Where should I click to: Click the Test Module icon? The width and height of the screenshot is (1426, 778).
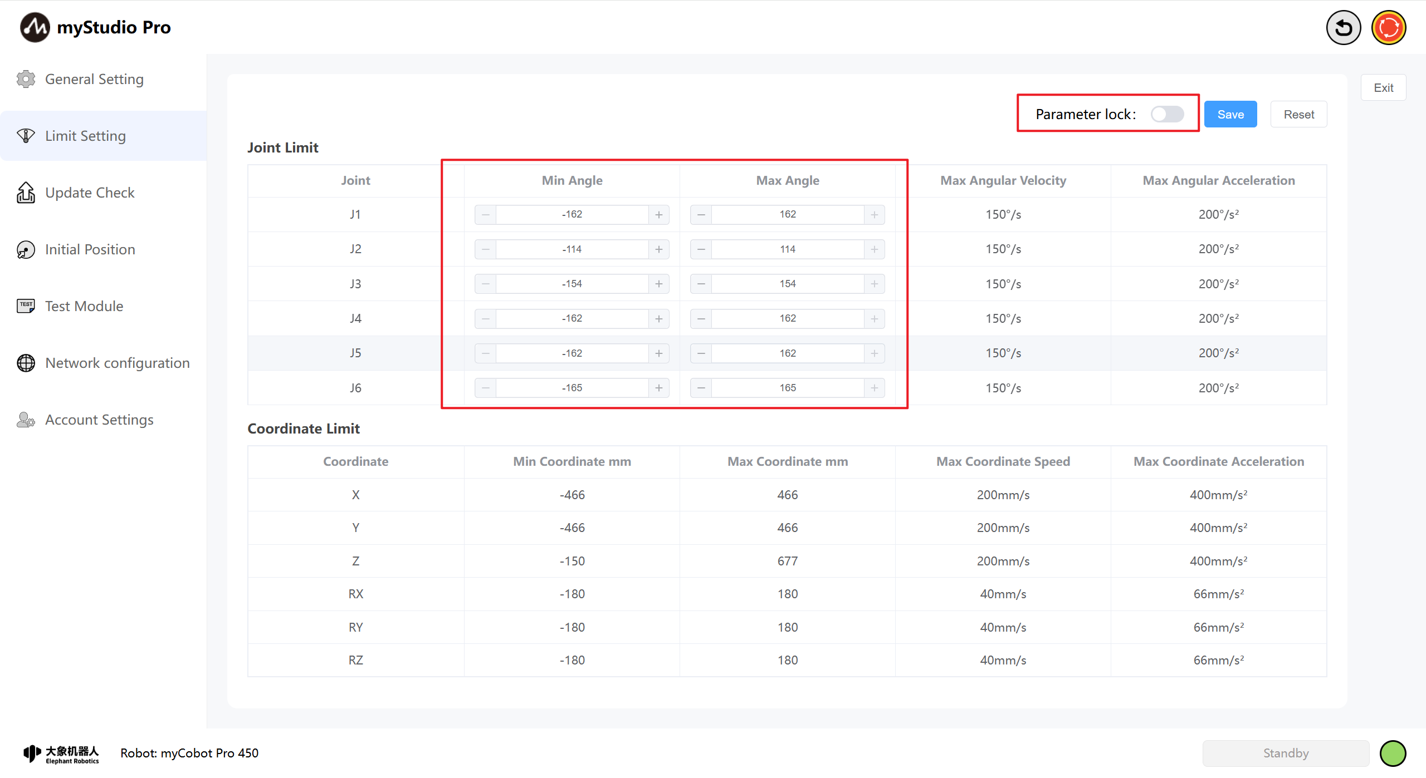coord(26,306)
